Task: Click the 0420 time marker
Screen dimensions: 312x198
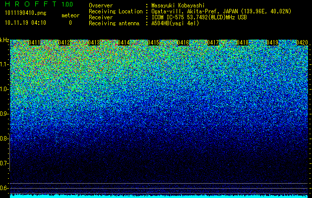Action: point(302,43)
